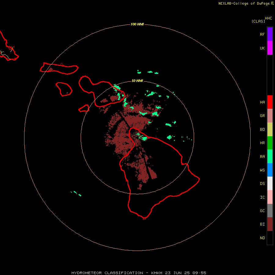Click the [CLAS] units label
Viewport: 275px width, 275px height.
click(258, 21)
